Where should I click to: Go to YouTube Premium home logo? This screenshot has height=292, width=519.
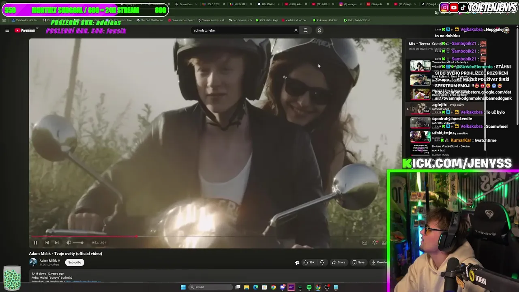coord(25,30)
